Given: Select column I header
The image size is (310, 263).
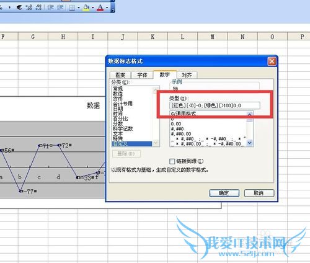Looking at the screenshot, I should [93, 37].
